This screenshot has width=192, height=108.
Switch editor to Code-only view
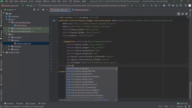pos(179,14)
